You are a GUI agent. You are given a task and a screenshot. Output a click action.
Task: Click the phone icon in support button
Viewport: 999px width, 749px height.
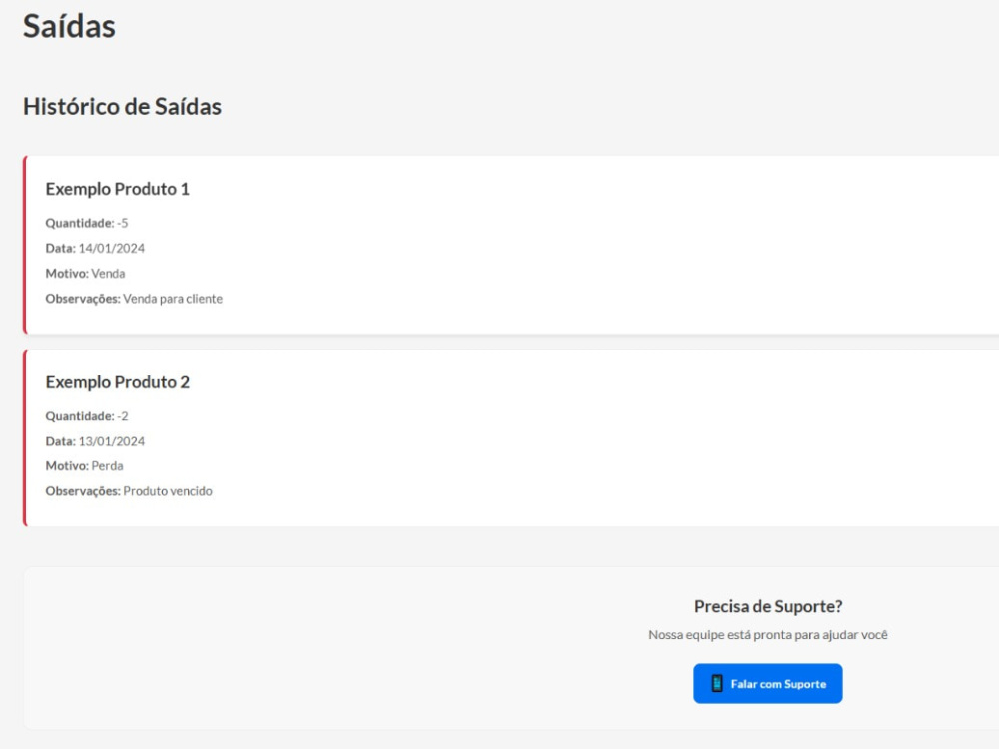tap(717, 683)
